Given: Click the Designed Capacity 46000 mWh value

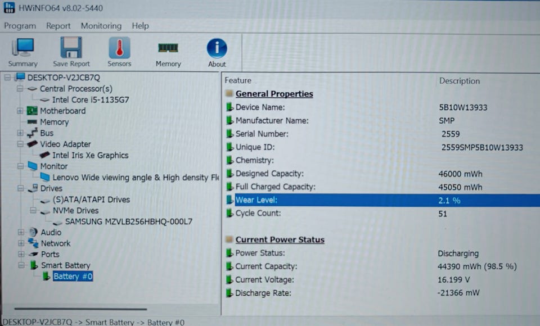Looking at the screenshot, I should 460,174.
